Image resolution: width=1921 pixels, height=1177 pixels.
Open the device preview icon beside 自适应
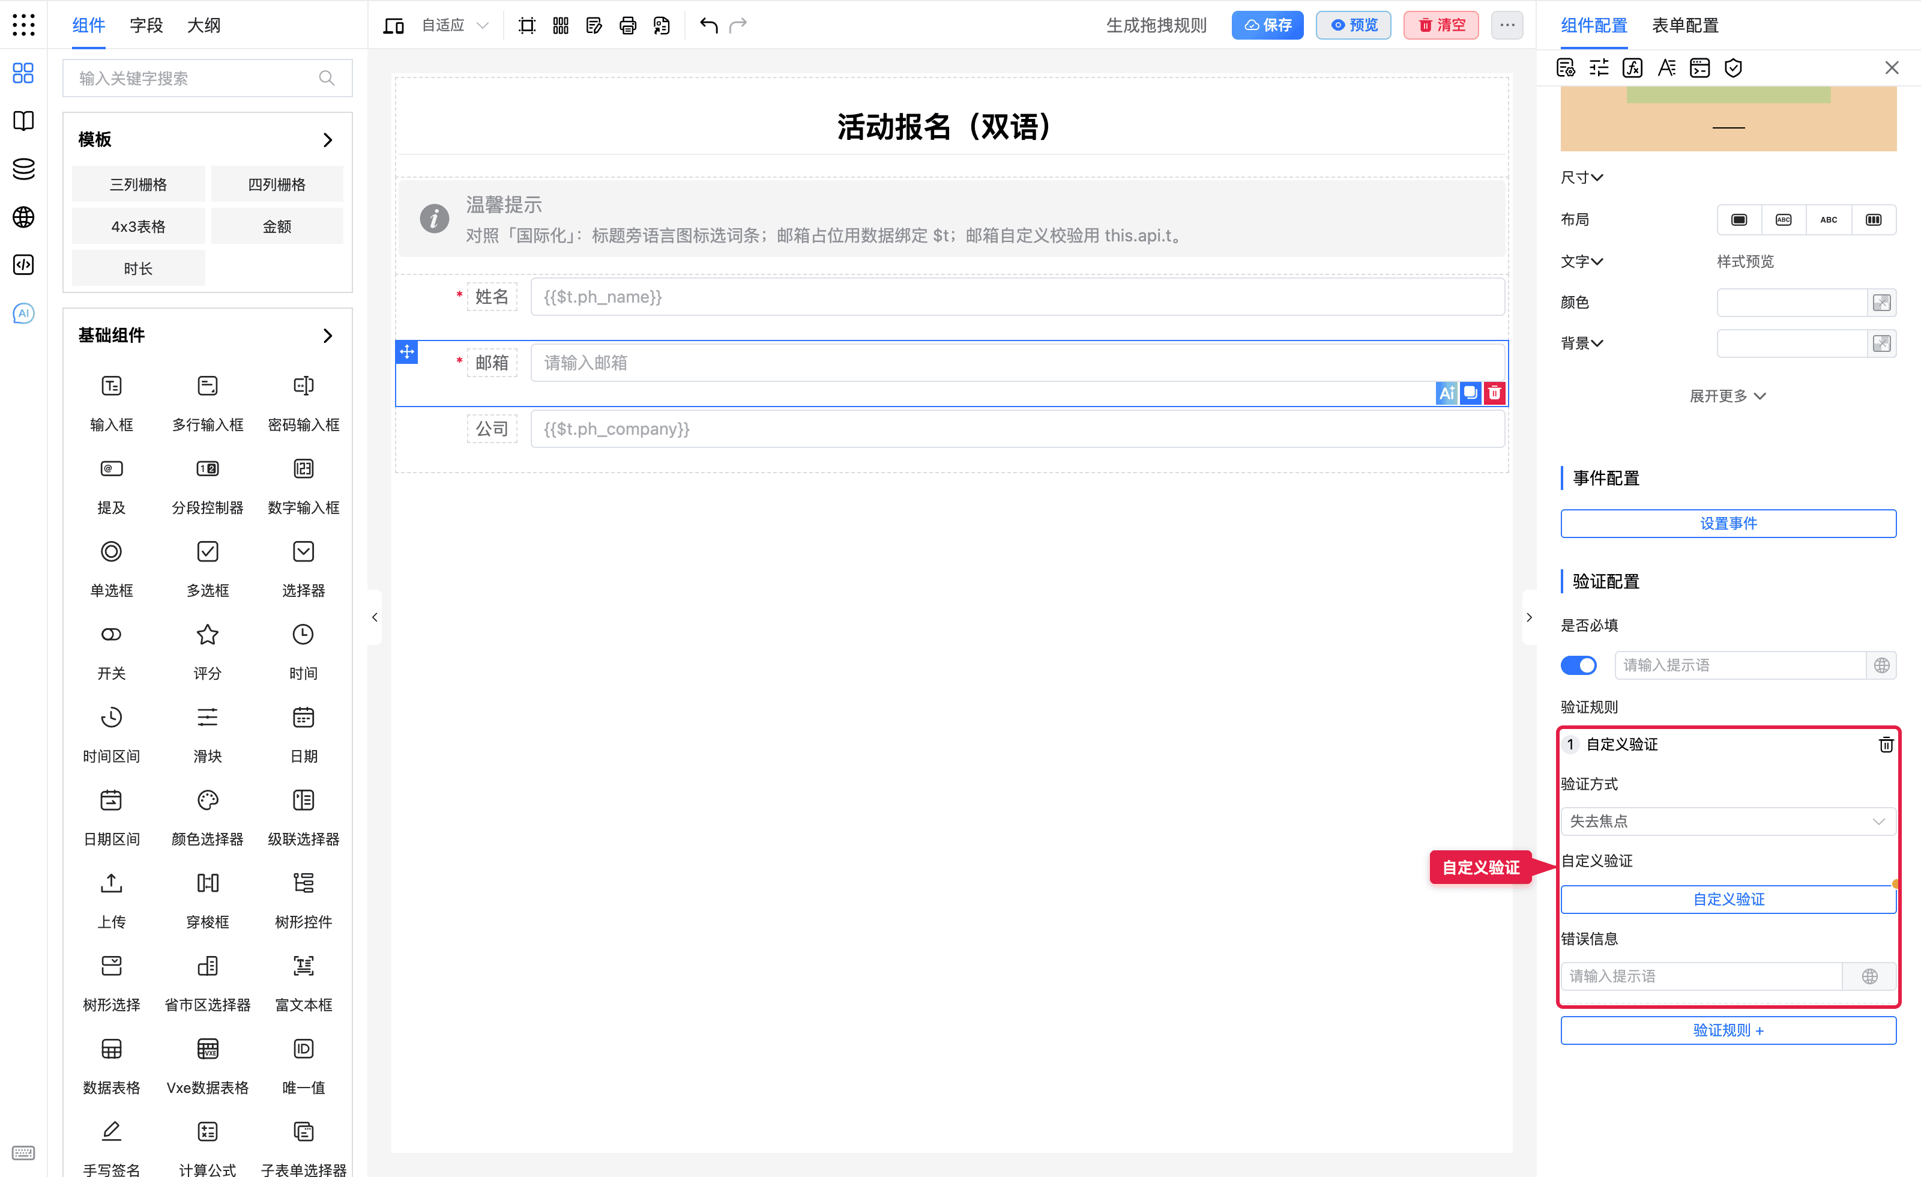pos(393,25)
